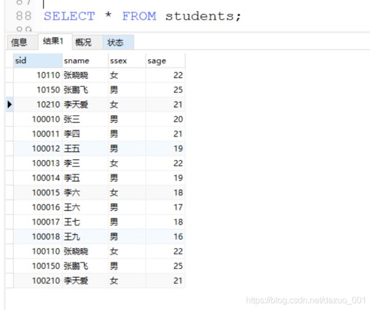This screenshot has height=310, width=370.
Task: Click the name 王六 in the sname column
Action: point(72,207)
